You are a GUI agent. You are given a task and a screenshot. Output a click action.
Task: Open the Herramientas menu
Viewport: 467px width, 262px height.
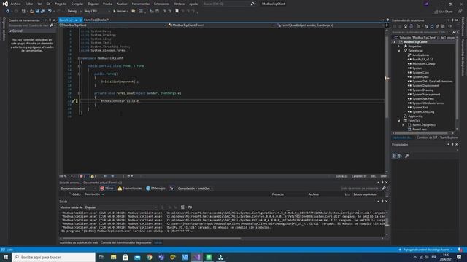coord(141,4)
